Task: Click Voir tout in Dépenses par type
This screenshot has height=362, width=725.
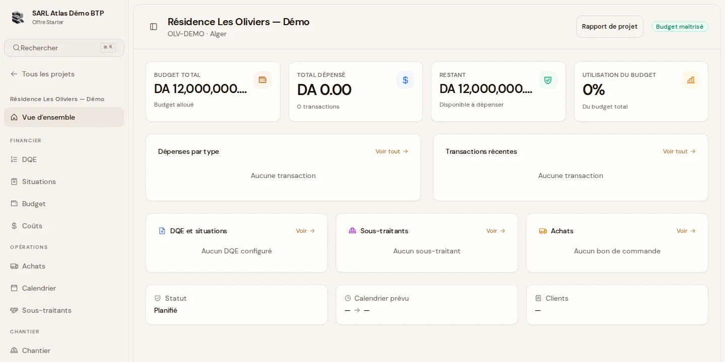Action: pos(392,151)
